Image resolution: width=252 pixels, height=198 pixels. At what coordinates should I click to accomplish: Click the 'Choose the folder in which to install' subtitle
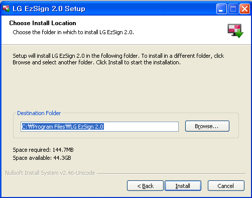coord(73,32)
